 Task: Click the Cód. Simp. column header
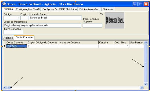coord(122,43)
